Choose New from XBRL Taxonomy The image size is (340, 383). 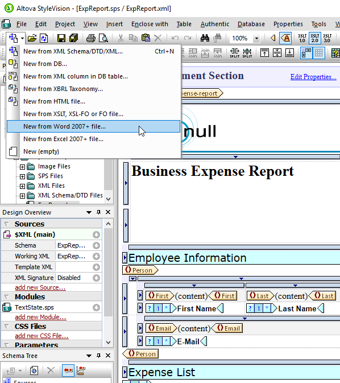coord(94,89)
